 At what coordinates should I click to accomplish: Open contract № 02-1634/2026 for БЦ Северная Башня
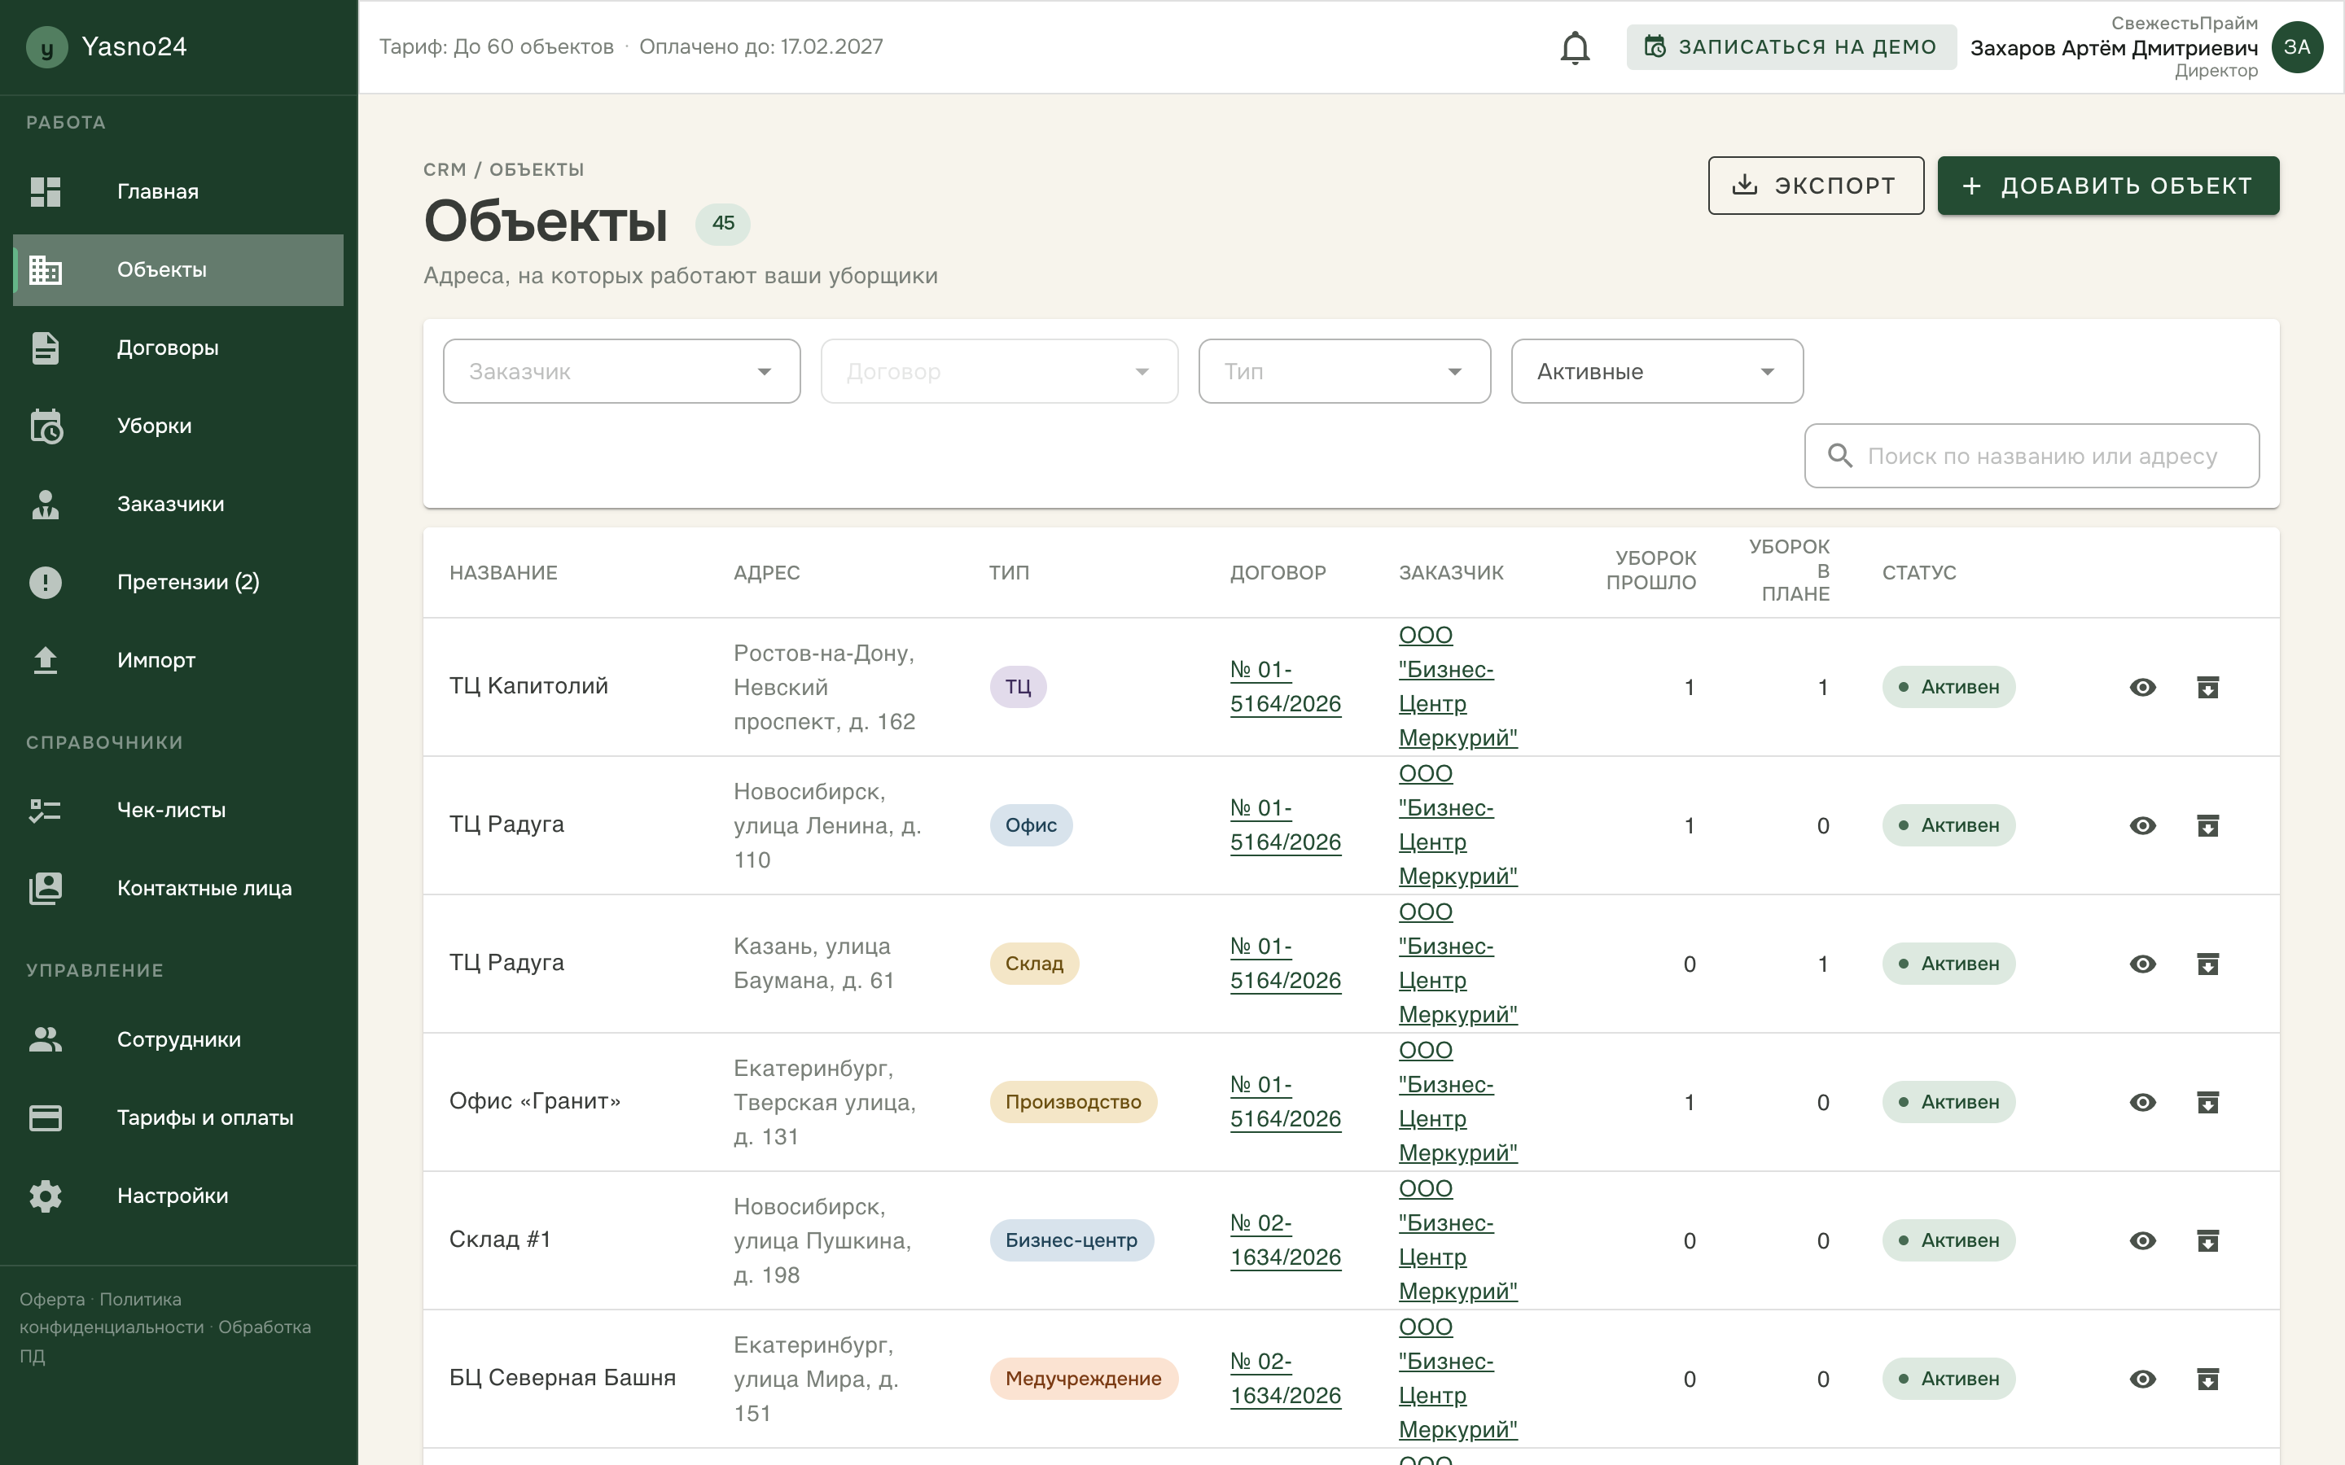click(1285, 1380)
